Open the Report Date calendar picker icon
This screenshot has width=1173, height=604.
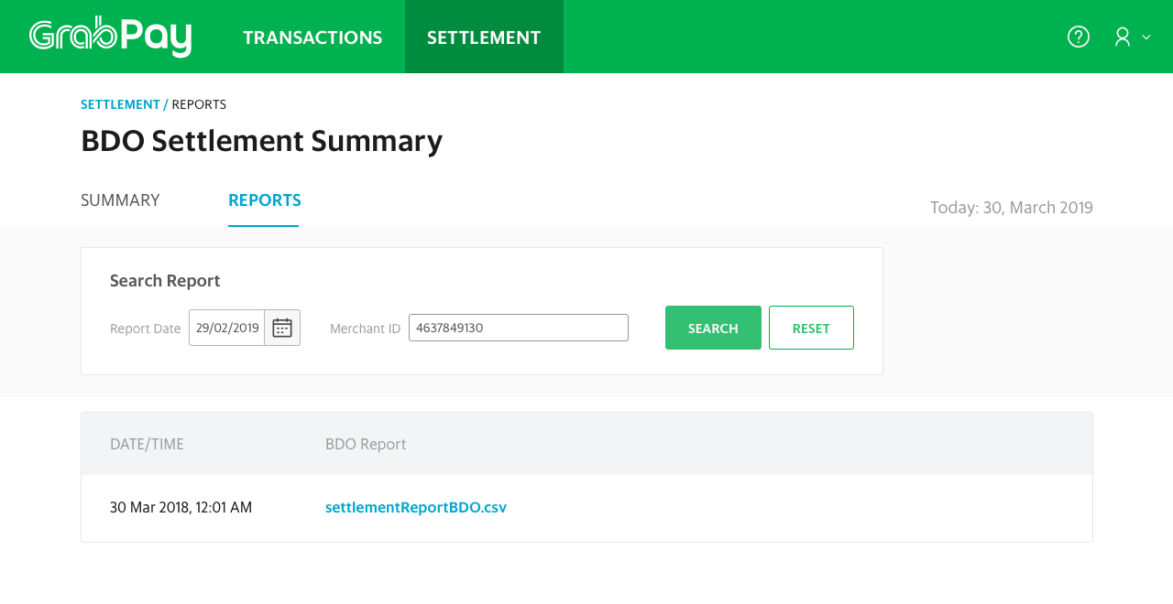pos(282,328)
